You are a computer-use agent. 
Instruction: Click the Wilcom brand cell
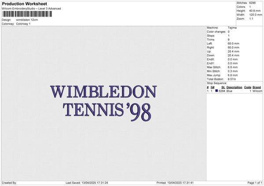pos(257,91)
